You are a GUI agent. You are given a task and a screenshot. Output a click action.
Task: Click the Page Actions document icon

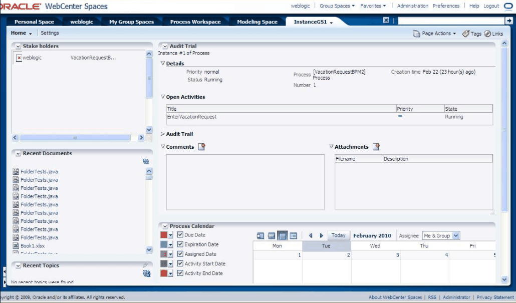(x=416, y=34)
